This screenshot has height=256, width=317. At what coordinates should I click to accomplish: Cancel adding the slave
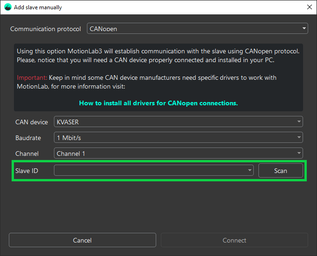(82, 240)
